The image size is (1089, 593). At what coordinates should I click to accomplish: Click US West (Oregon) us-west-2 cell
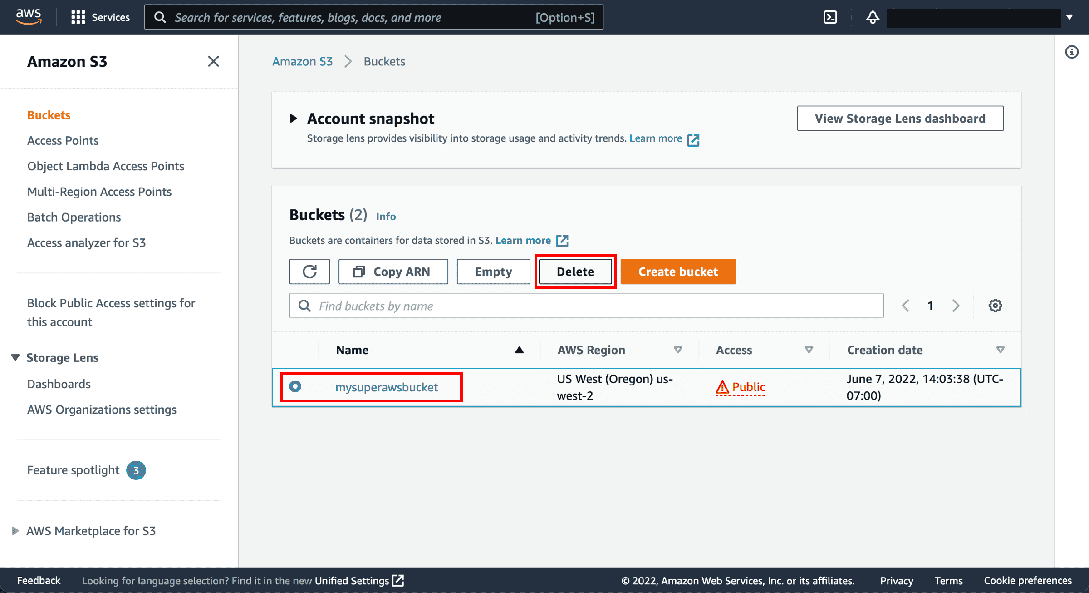pyautogui.click(x=615, y=387)
